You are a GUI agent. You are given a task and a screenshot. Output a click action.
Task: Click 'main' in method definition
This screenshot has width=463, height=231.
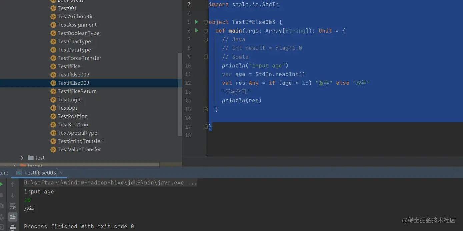pos(235,31)
